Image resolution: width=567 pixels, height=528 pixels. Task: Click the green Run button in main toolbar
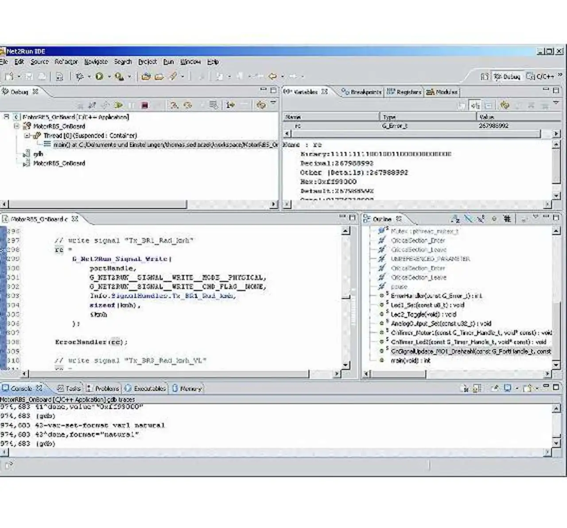(x=99, y=76)
